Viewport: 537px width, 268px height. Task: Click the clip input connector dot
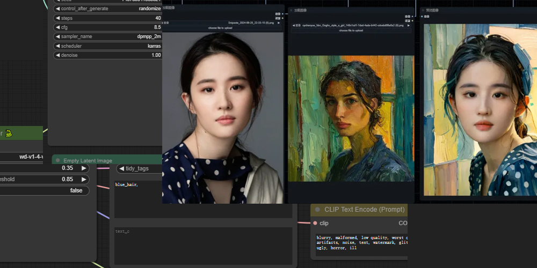point(315,223)
